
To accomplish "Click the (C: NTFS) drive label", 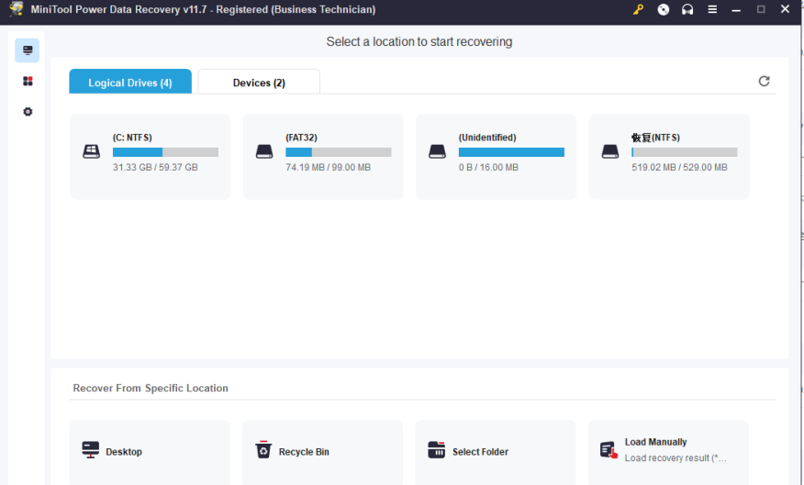I will [x=132, y=138].
